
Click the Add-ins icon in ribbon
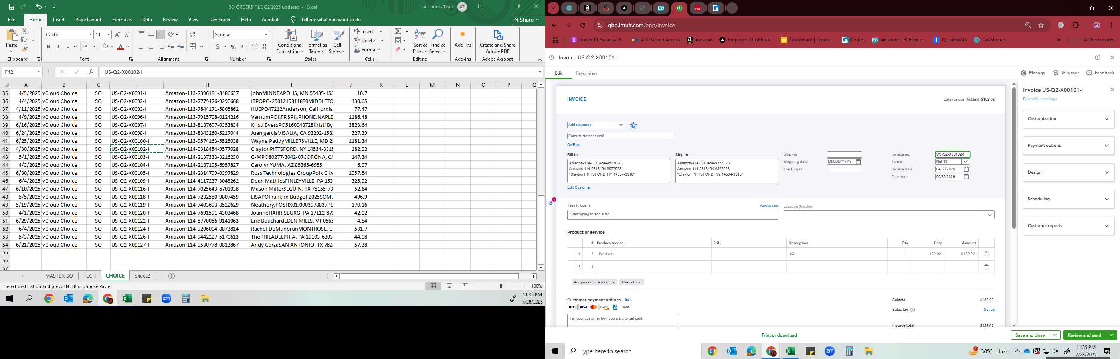[463, 38]
